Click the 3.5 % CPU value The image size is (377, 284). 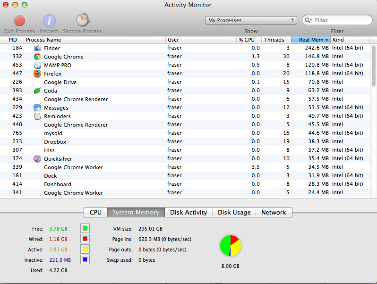click(256, 167)
